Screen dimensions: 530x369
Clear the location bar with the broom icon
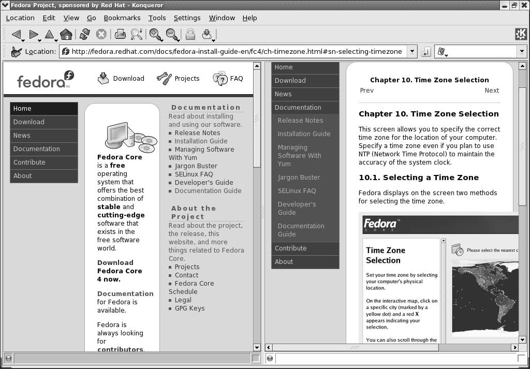[16, 52]
